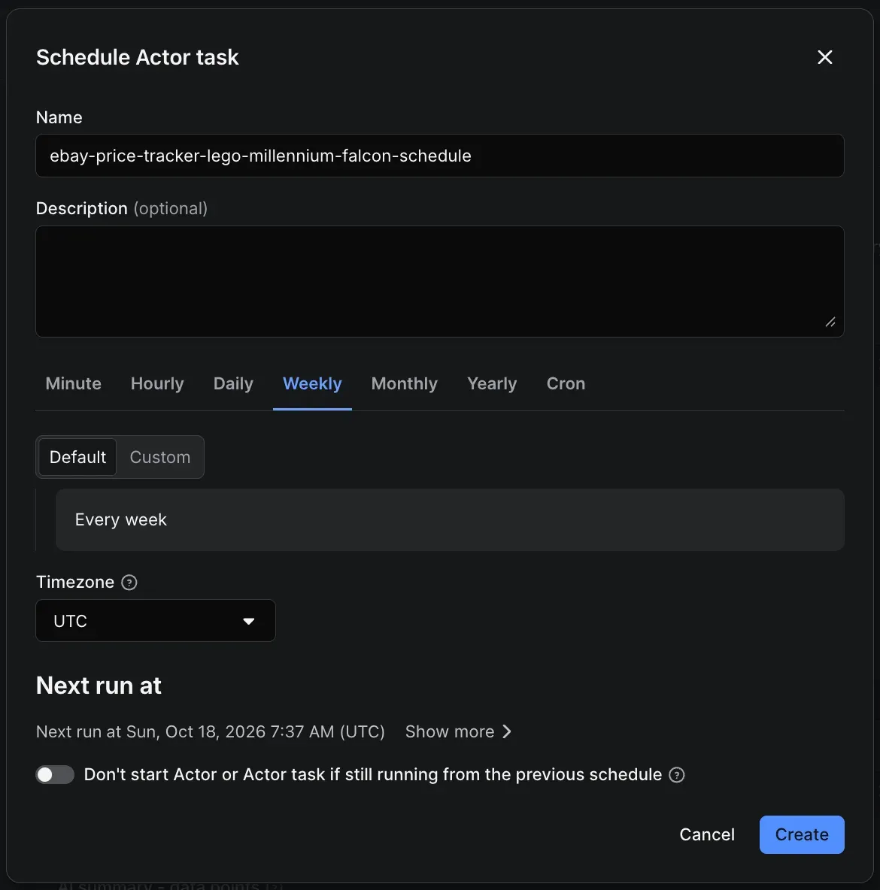Screen dimensions: 880x890
Task: Switch to the Cron tab
Action: (566, 383)
